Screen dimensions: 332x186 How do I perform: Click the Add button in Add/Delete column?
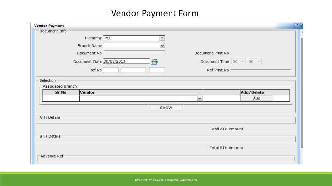tap(257, 98)
